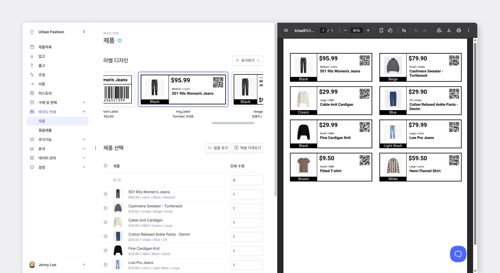Click the panel resize handle beside 제품 선택
Viewport: 500px width, 273px height.
point(96,148)
